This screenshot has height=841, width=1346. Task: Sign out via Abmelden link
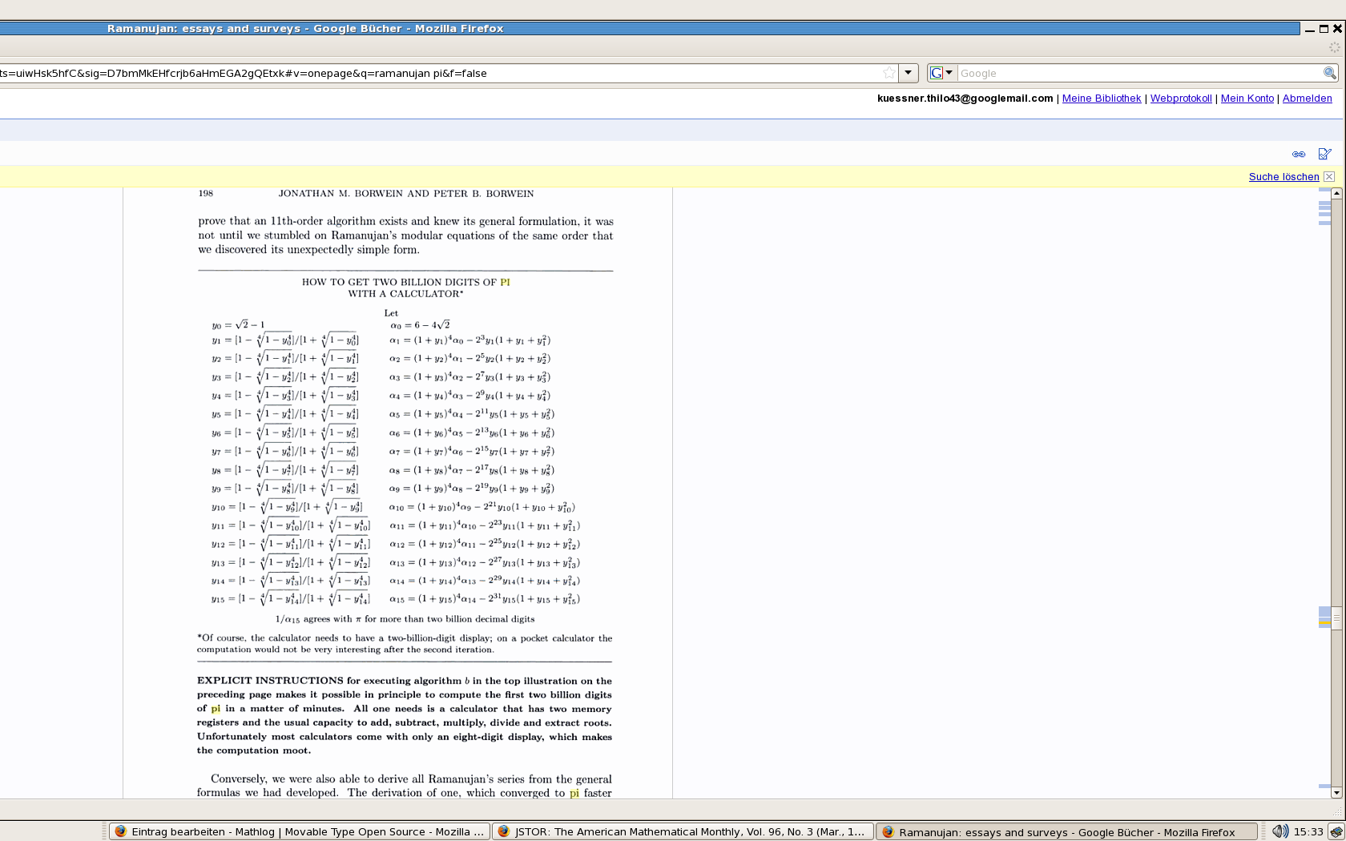click(x=1307, y=99)
